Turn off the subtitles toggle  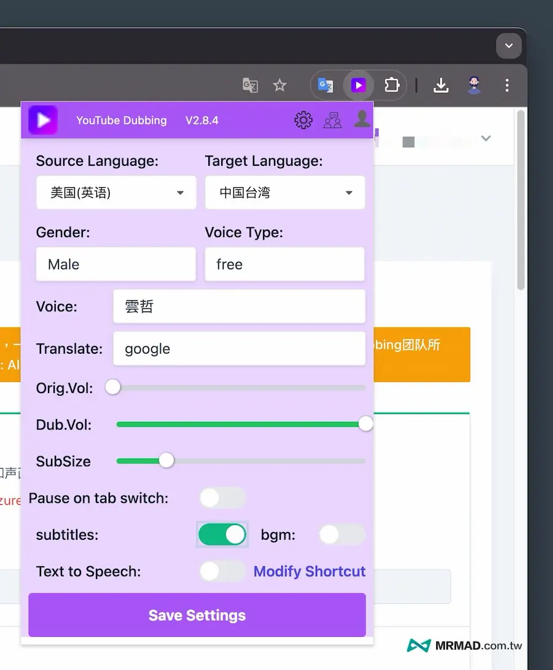coord(222,535)
